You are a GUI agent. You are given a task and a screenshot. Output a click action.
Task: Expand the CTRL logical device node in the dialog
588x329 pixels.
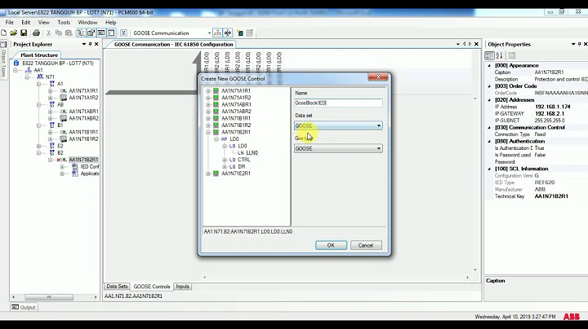(225, 160)
